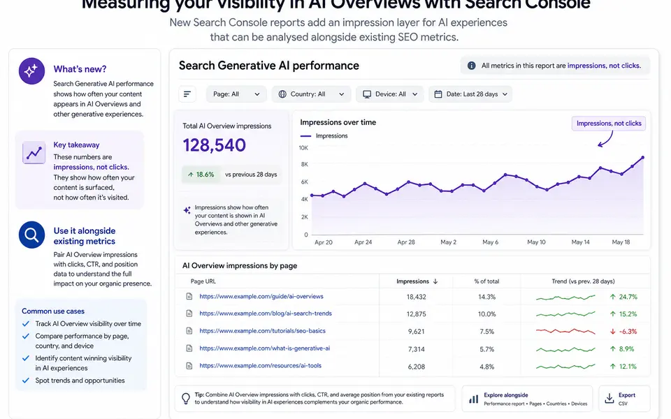The height and width of the screenshot is (419, 671).
Task: Click the % of total column header
Action: (486, 281)
